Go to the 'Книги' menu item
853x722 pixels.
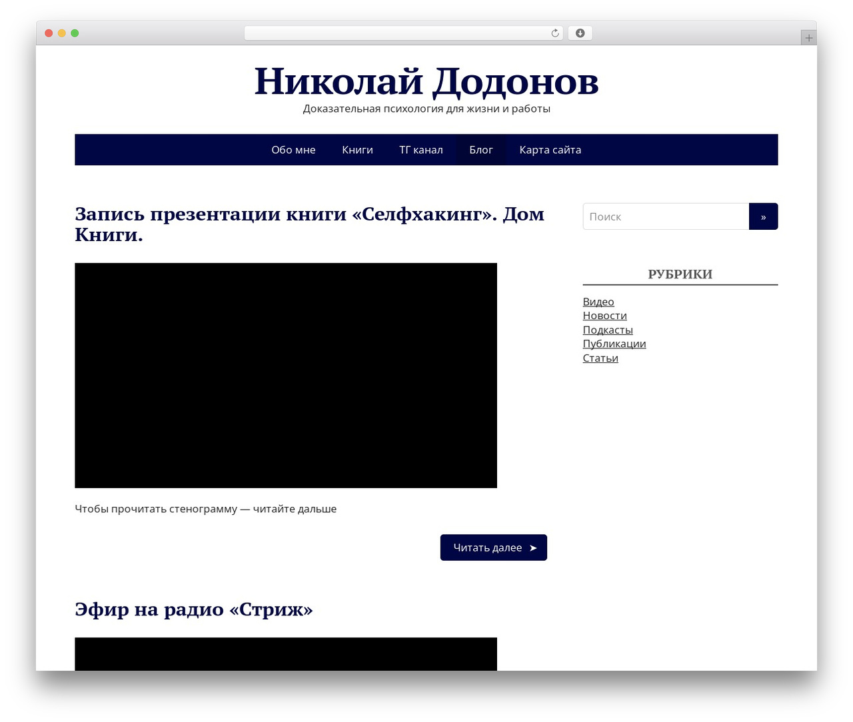357,150
